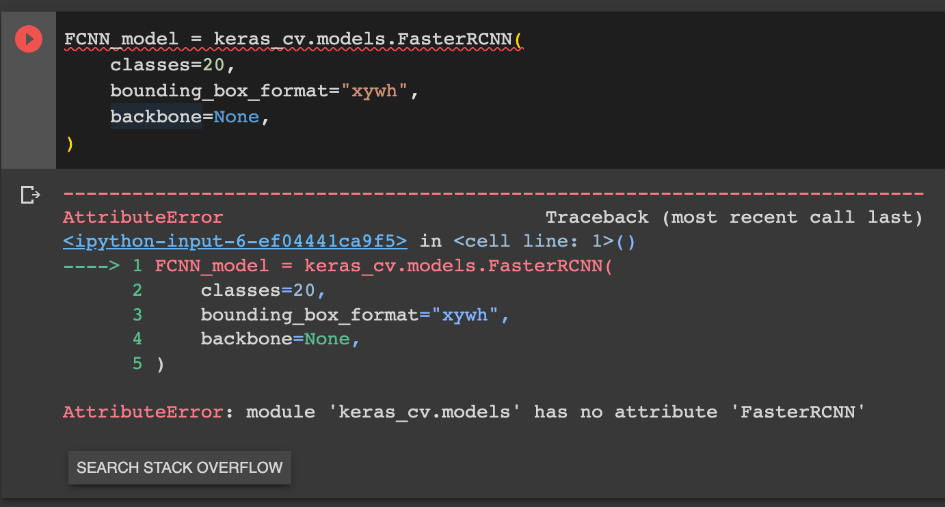This screenshot has width=945, height=507.
Task: Click line number 3 in the traceback
Action: (x=137, y=314)
